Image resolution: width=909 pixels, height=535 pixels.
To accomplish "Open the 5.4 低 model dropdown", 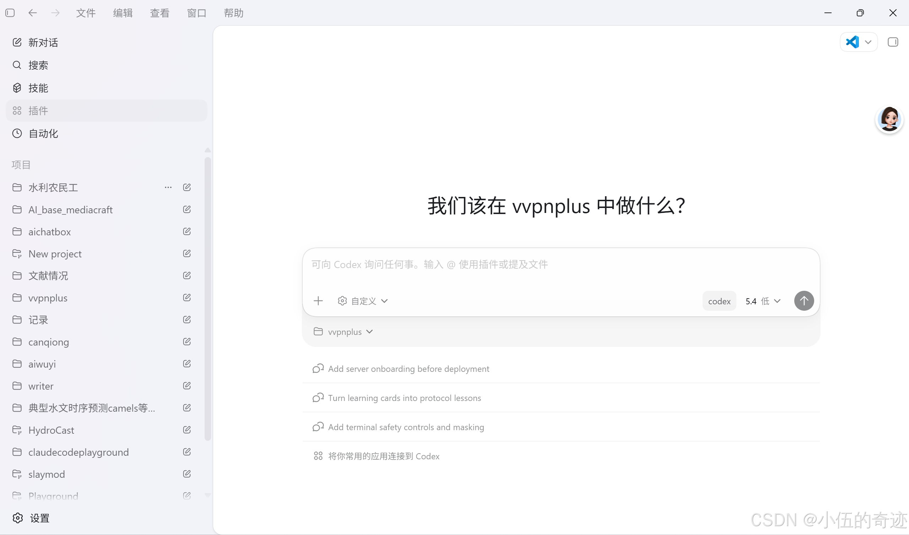I will click(763, 301).
